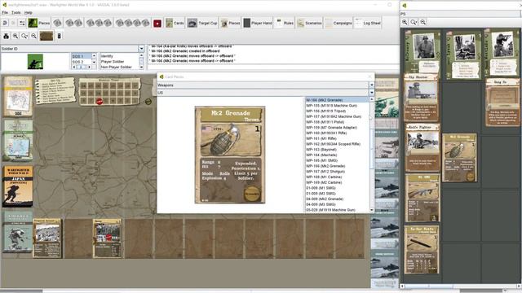Open the Campaigns chart
The width and height of the screenshot is (522, 293).
(339, 23)
